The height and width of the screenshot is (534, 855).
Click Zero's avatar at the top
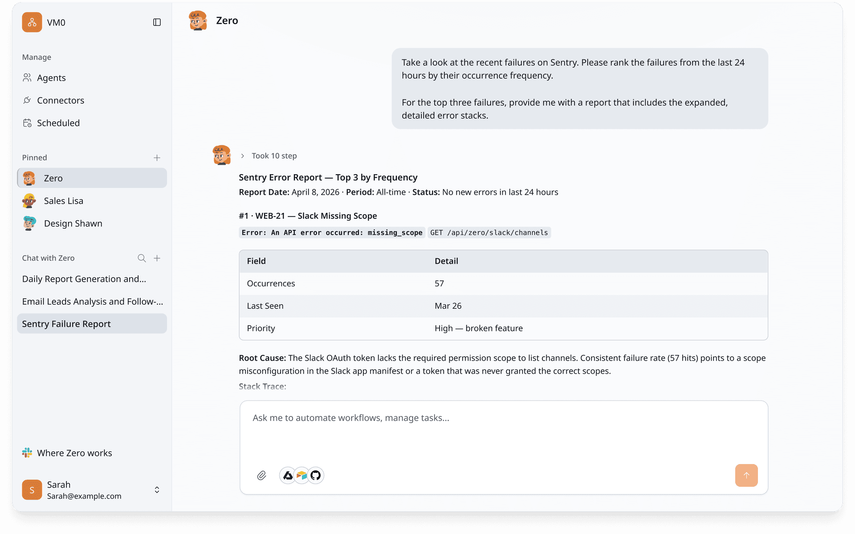click(198, 20)
